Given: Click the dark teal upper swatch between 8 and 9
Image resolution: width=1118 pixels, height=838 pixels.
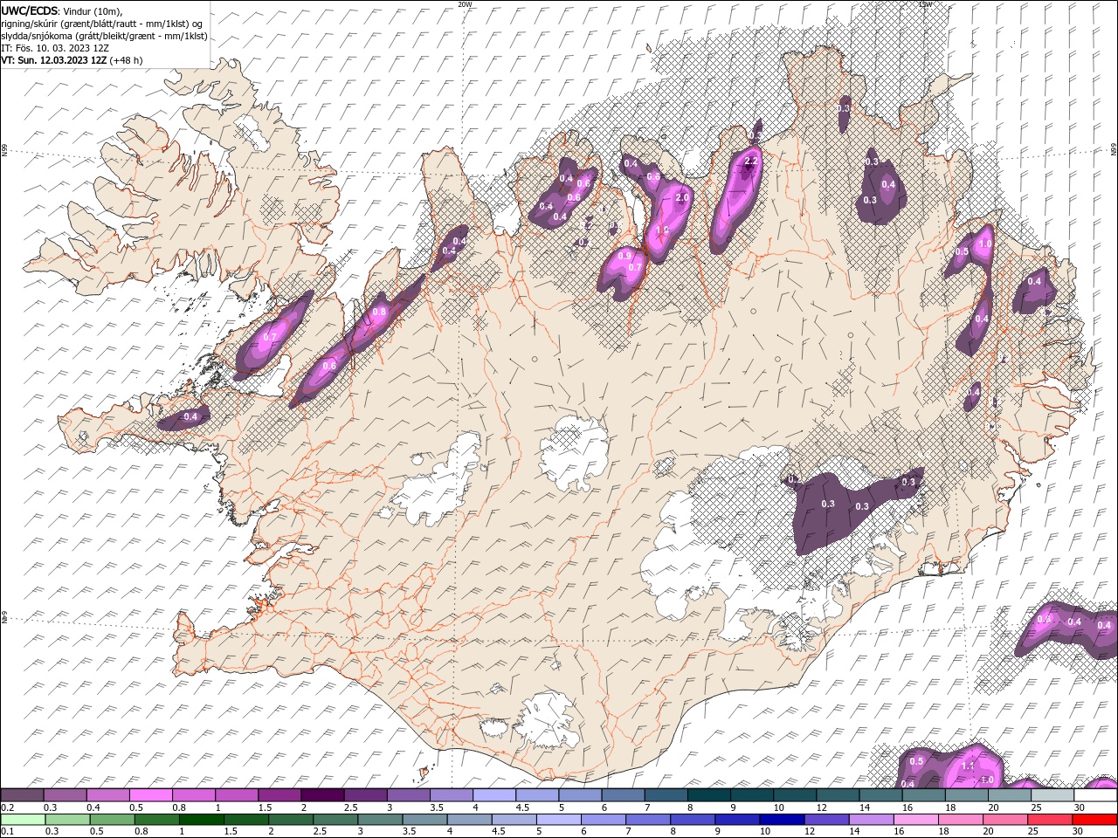Looking at the screenshot, I should coord(709,795).
